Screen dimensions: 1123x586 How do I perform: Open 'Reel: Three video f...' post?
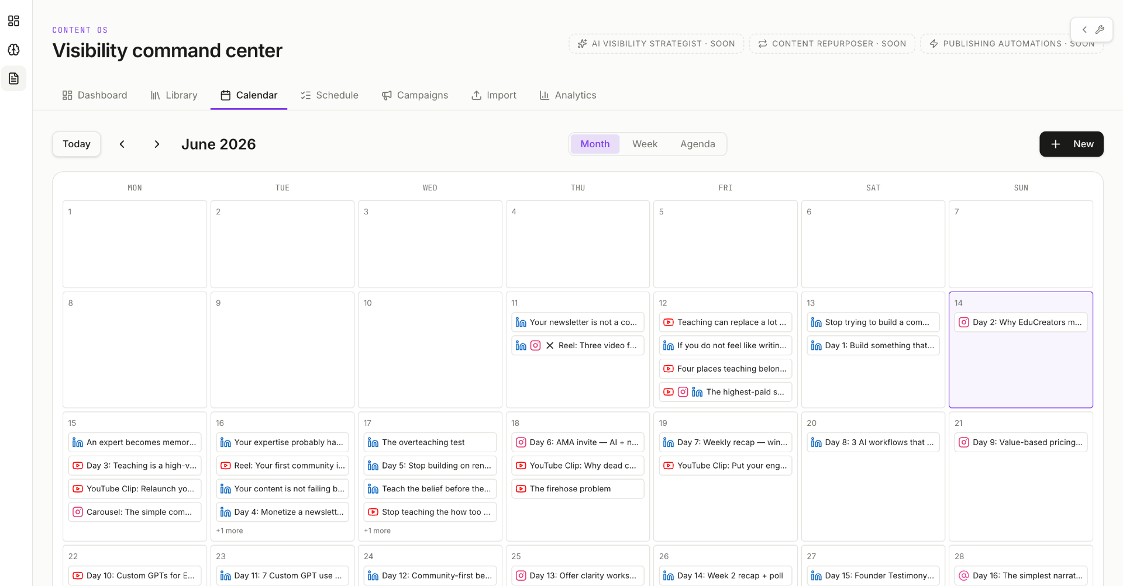578,346
